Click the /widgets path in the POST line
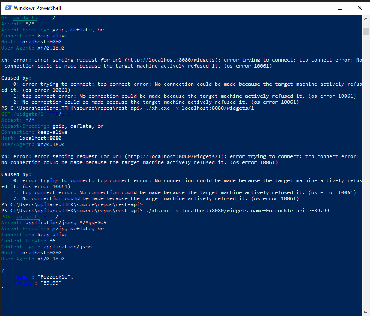This screenshot has width=370, height=316. [x=28, y=217]
